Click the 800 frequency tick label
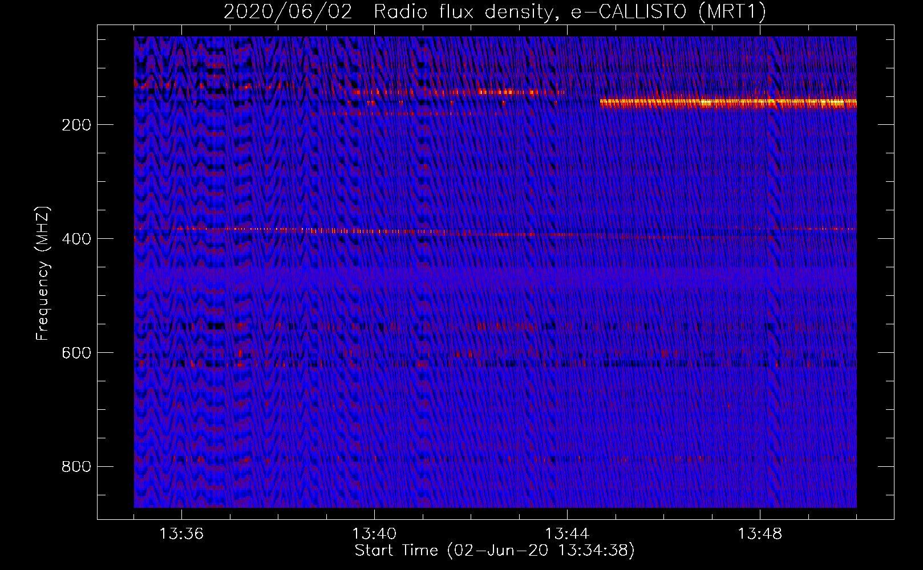The image size is (923, 570). point(76,467)
